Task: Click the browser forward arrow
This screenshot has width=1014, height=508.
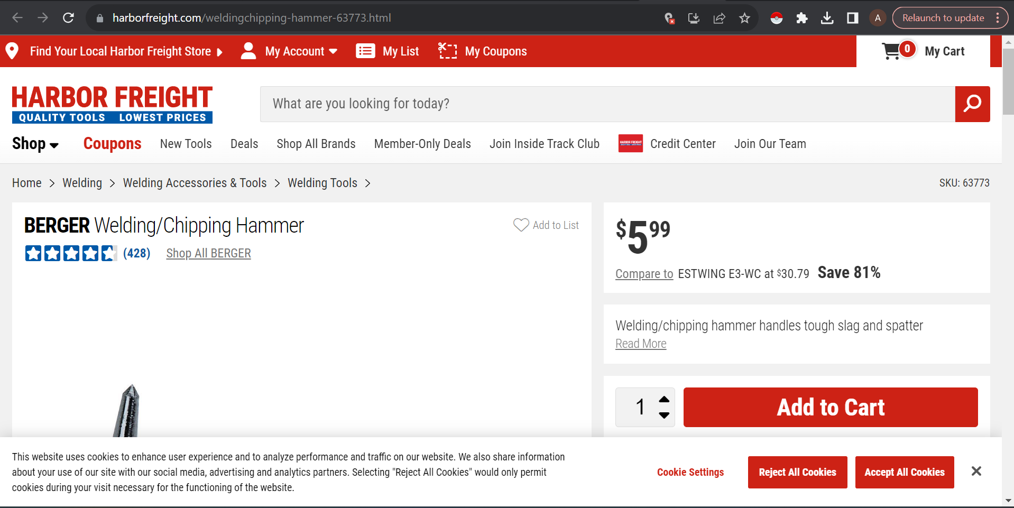Action: click(x=43, y=18)
